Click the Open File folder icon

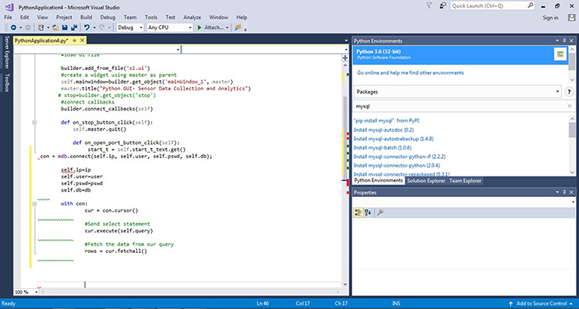point(55,28)
